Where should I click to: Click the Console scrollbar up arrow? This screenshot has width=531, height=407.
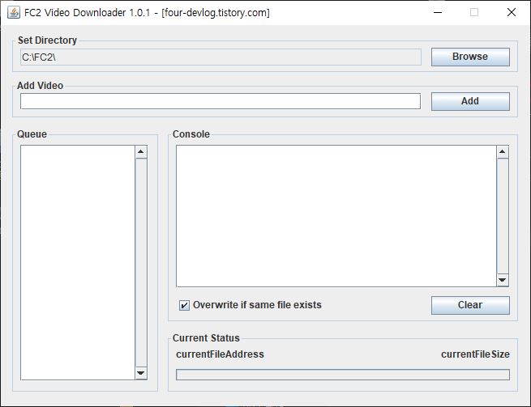503,152
